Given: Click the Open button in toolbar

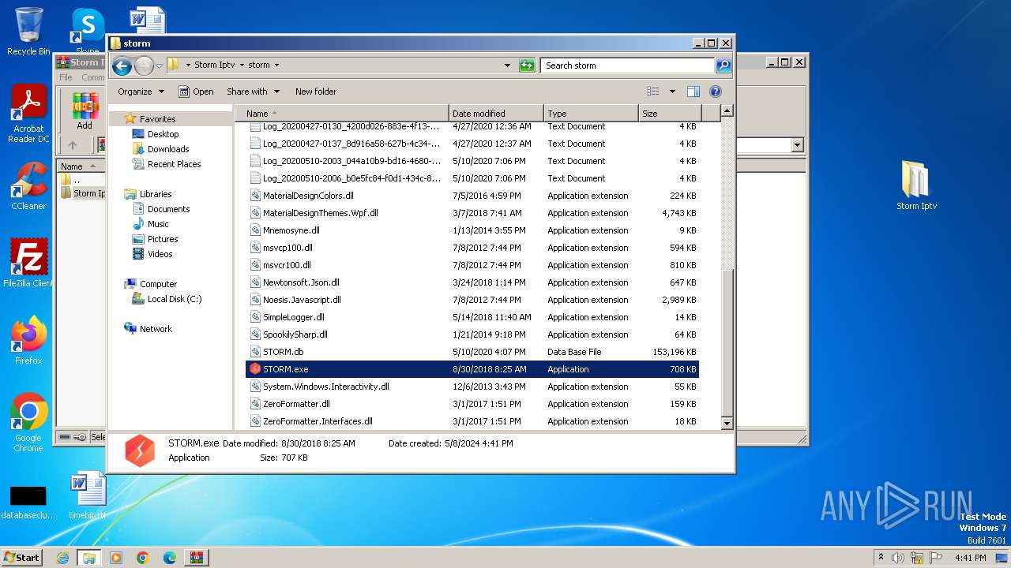Looking at the screenshot, I should coord(196,92).
